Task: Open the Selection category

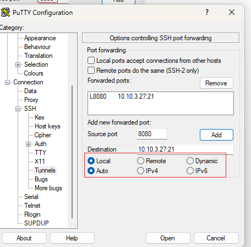Action: [x=36, y=65]
